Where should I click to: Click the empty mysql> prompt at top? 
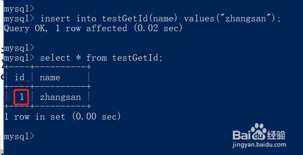(x=19, y=9)
